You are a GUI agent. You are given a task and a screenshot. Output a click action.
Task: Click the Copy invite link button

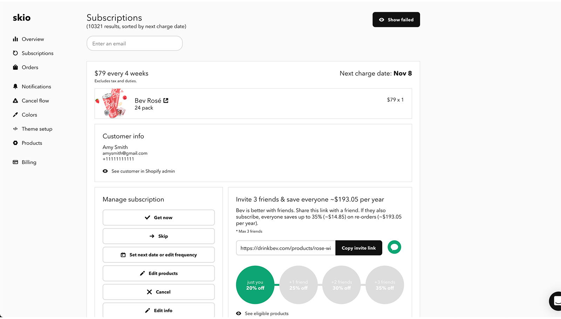tap(358, 247)
